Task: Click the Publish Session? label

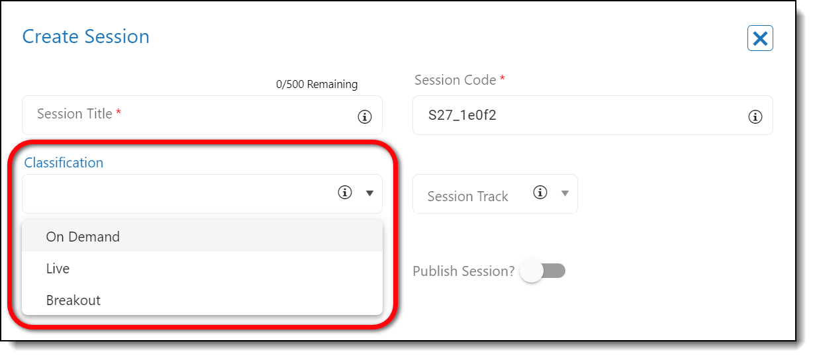Action: (463, 271)
